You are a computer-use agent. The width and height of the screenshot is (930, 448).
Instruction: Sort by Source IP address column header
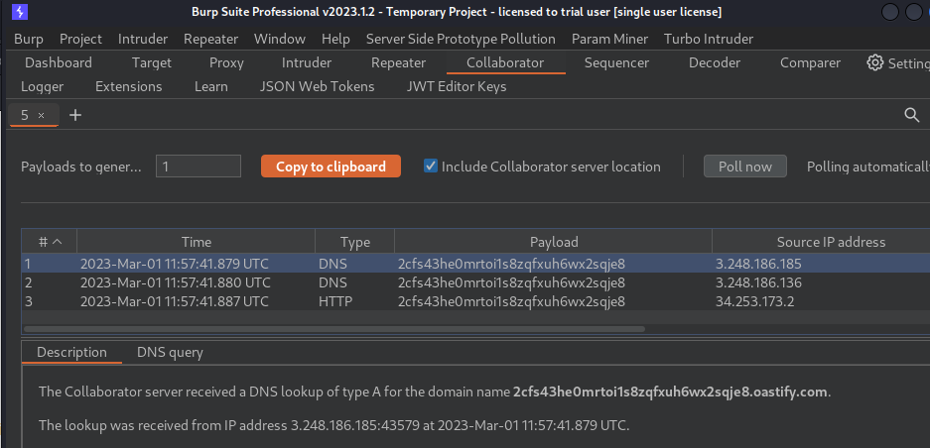pyautogui.click(x=831, y=242)
